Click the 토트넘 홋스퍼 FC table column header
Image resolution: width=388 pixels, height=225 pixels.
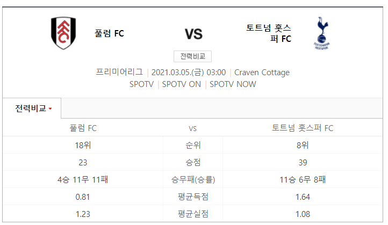(303, 128)
